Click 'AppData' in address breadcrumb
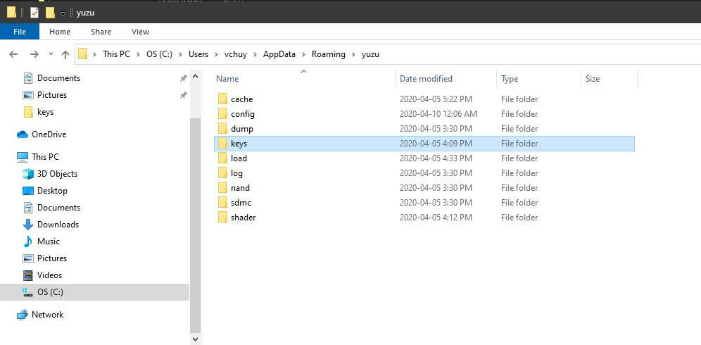The image size is (701, 345). pos(279,54)
